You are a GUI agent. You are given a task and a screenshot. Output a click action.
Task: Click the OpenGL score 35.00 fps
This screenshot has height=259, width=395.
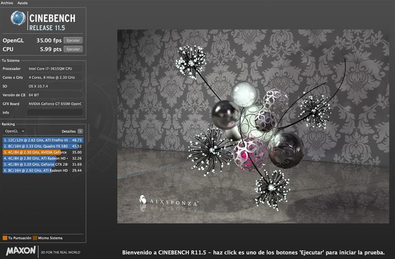(49, 40)
